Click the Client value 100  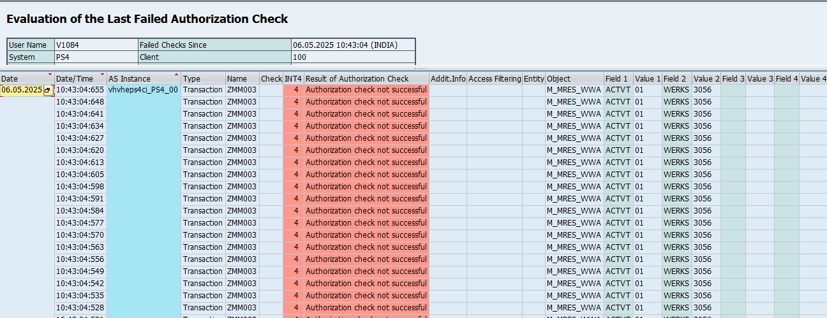click(352, 57)
